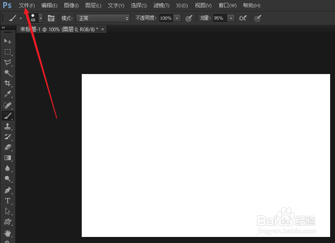Toggle the Brush panel button
This screenshot has height=243, width=335.
click(x=51, y=18)
